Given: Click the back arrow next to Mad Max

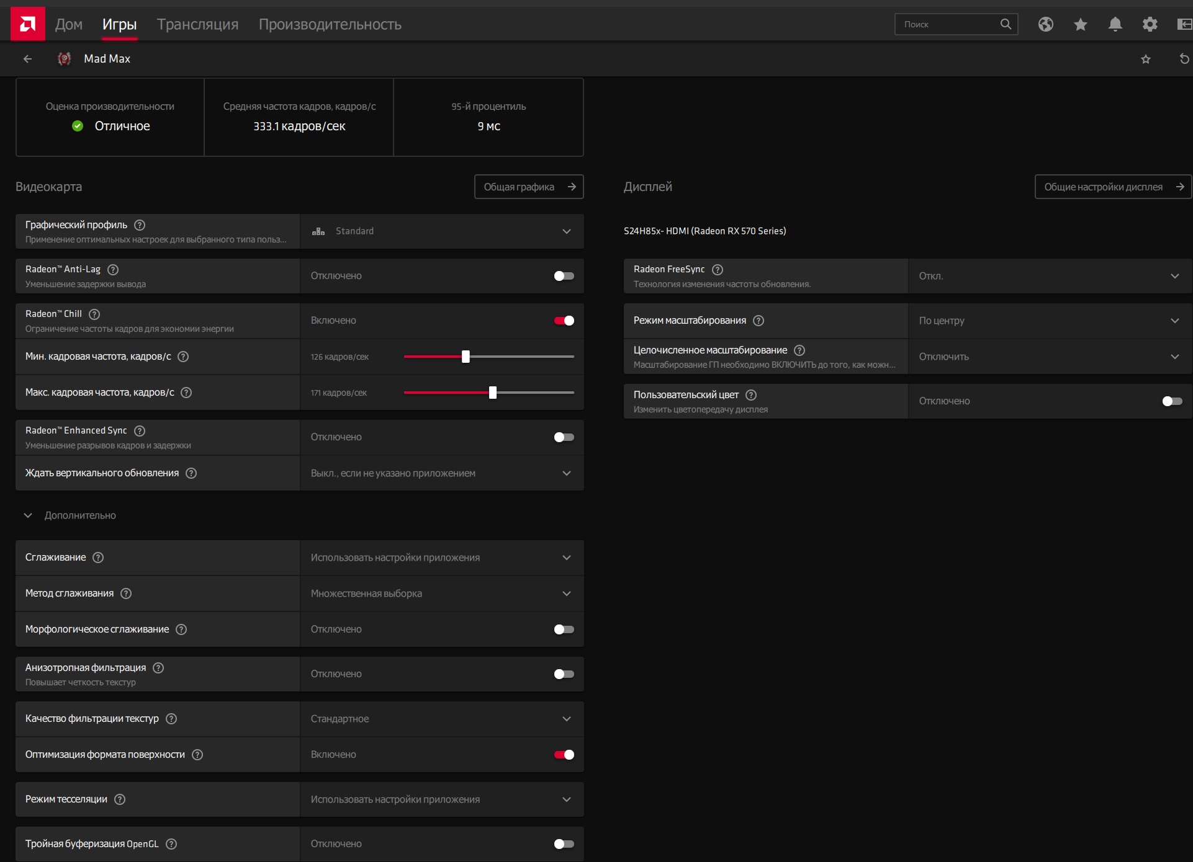Looking at the screenshot, I should pos(27,59).
